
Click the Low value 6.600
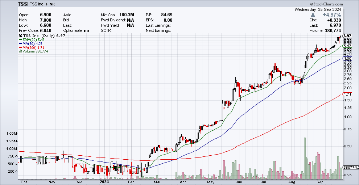pos(46,25)
